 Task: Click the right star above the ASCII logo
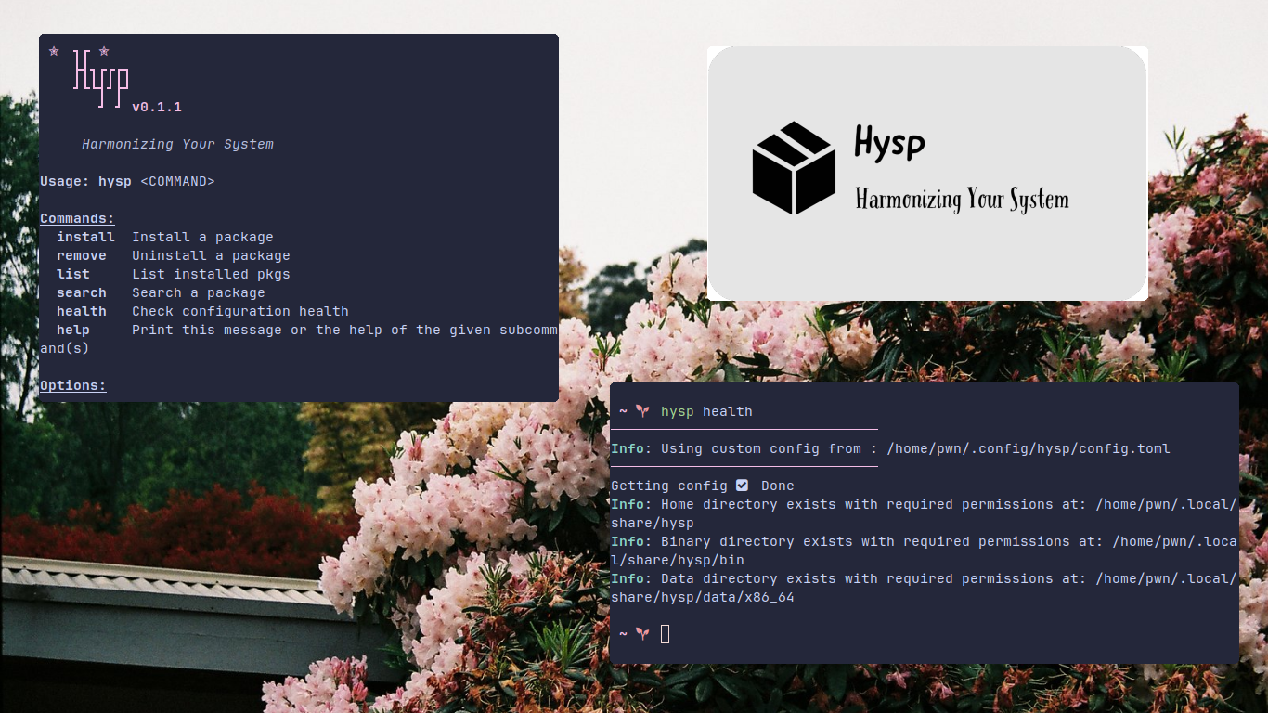pyautogui.click(x=104, y=51)
